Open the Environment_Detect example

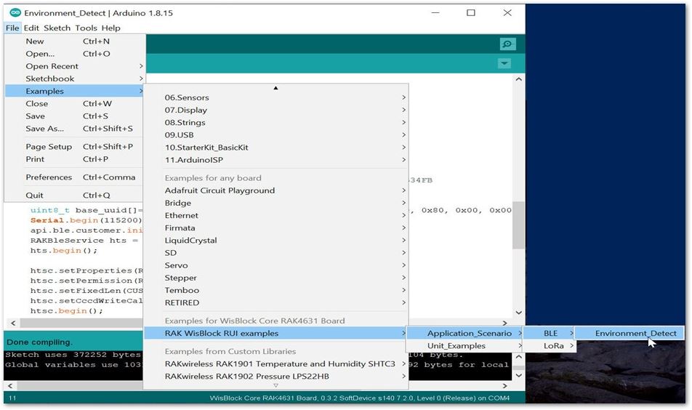coord(630,333)
